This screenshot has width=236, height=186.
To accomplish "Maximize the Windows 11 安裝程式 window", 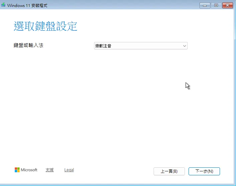I will [x=216, y=5].
